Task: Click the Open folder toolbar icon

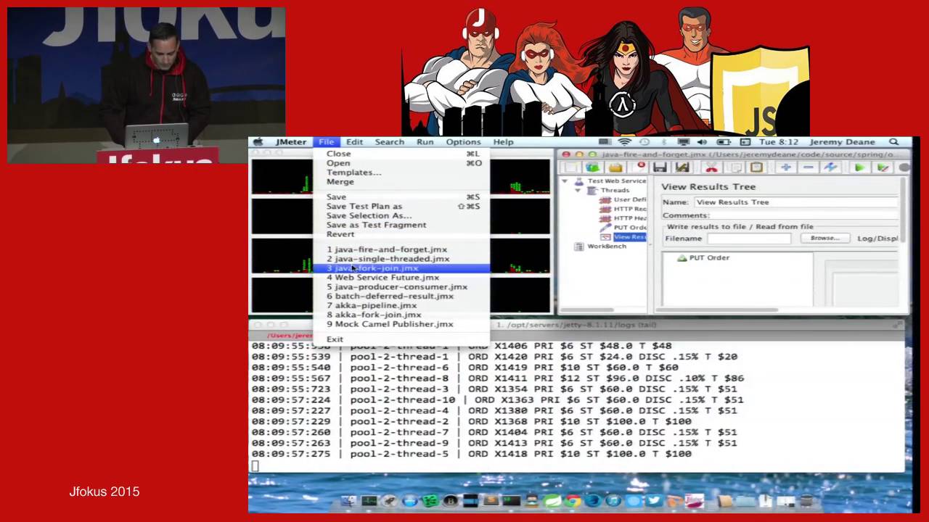Action: point(615,167)
